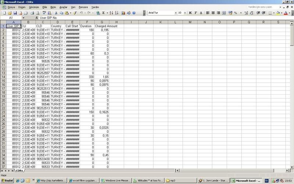Select column H header
Viewport: 294px width, 184px height.
(x=116, y=22)
